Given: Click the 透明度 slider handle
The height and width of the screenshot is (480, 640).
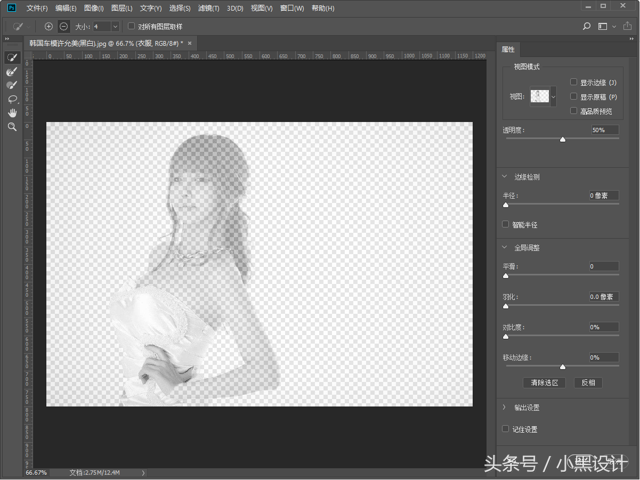Looking at the screenshot, I should (x=562, y=140).
